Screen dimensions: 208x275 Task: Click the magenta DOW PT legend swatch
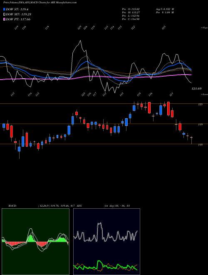point(4,19)
